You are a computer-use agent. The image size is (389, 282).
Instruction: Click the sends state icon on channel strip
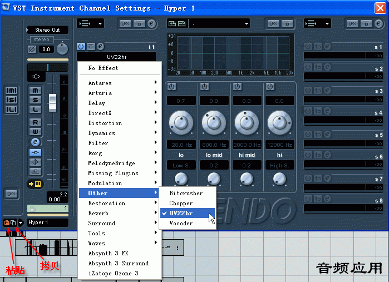click(35, 171)
